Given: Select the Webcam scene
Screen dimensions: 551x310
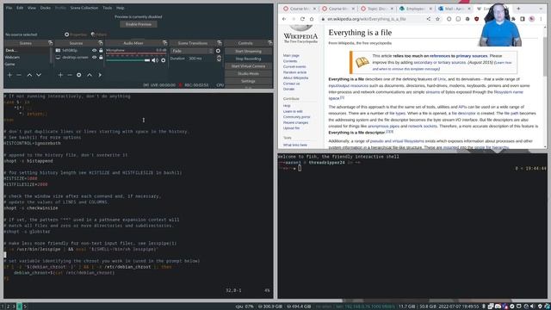Looking at the screenshot, I should (13, 57).
